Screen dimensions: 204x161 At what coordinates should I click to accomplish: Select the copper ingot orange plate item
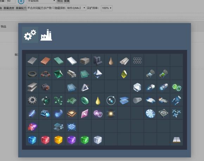pos(45,60)
